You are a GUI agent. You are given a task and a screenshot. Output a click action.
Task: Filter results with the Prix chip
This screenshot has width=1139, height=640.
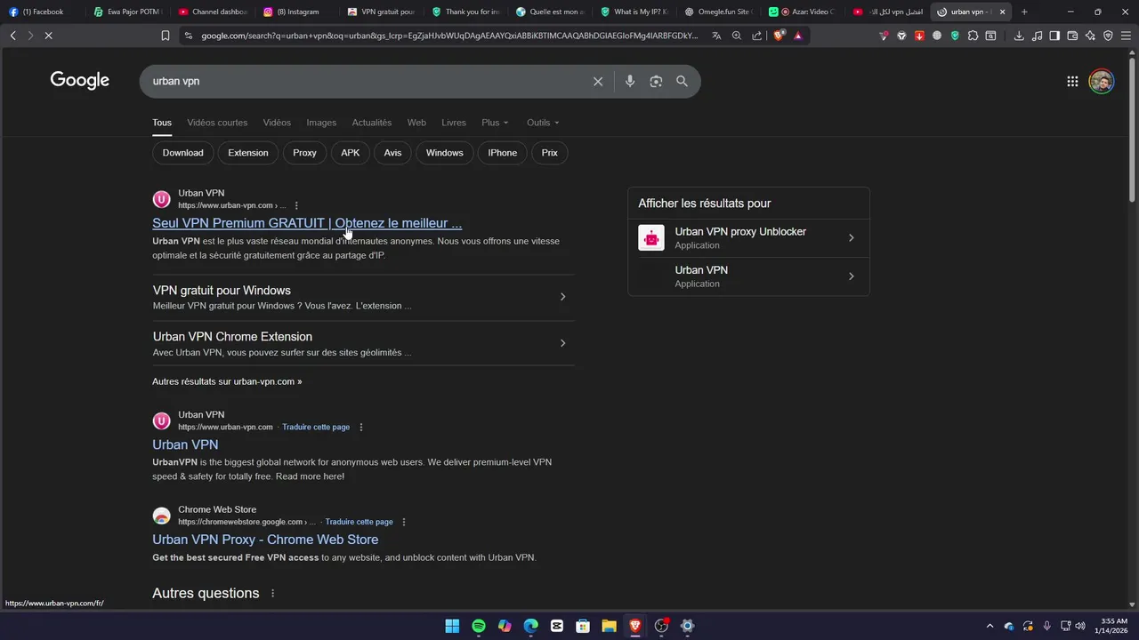(550, 153)
